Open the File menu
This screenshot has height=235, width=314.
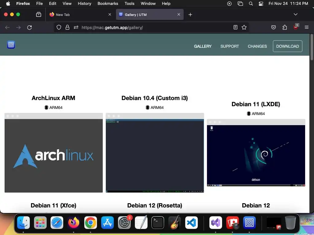40,4
